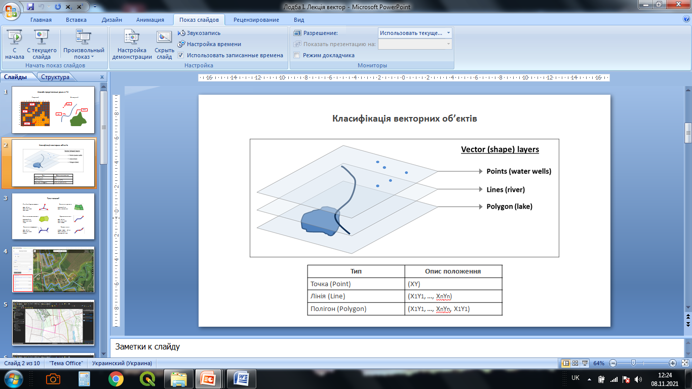Open Windows Start menu
The image size is (692, 389).
[x=13, y=379]
